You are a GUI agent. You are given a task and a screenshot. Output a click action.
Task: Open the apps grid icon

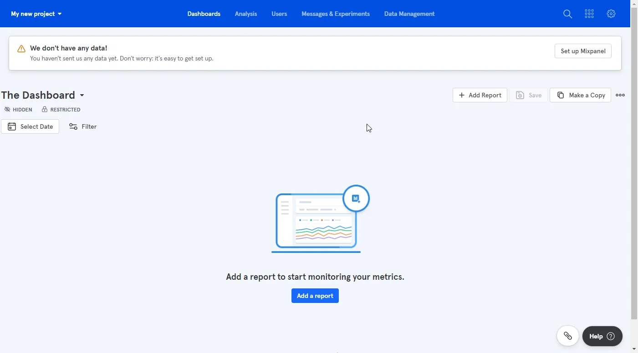589,14
